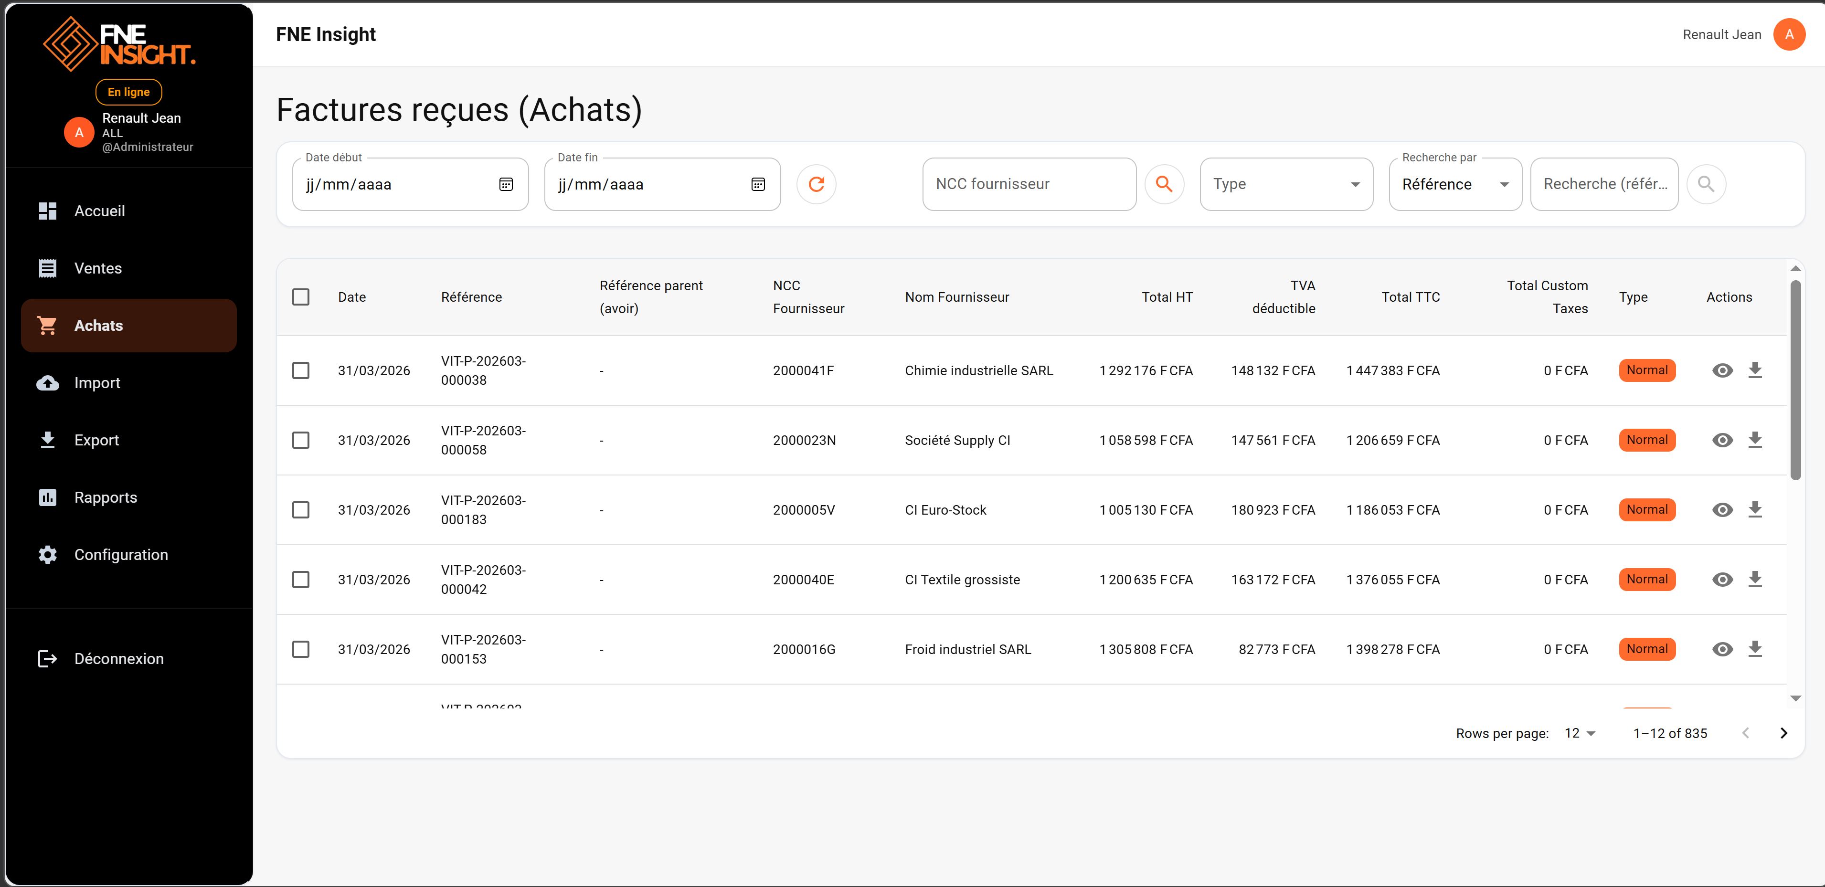Check the row for VIT-P-202603-000038
The height and width of the screenshot is (887, 1825).
[x=301, y=370]
